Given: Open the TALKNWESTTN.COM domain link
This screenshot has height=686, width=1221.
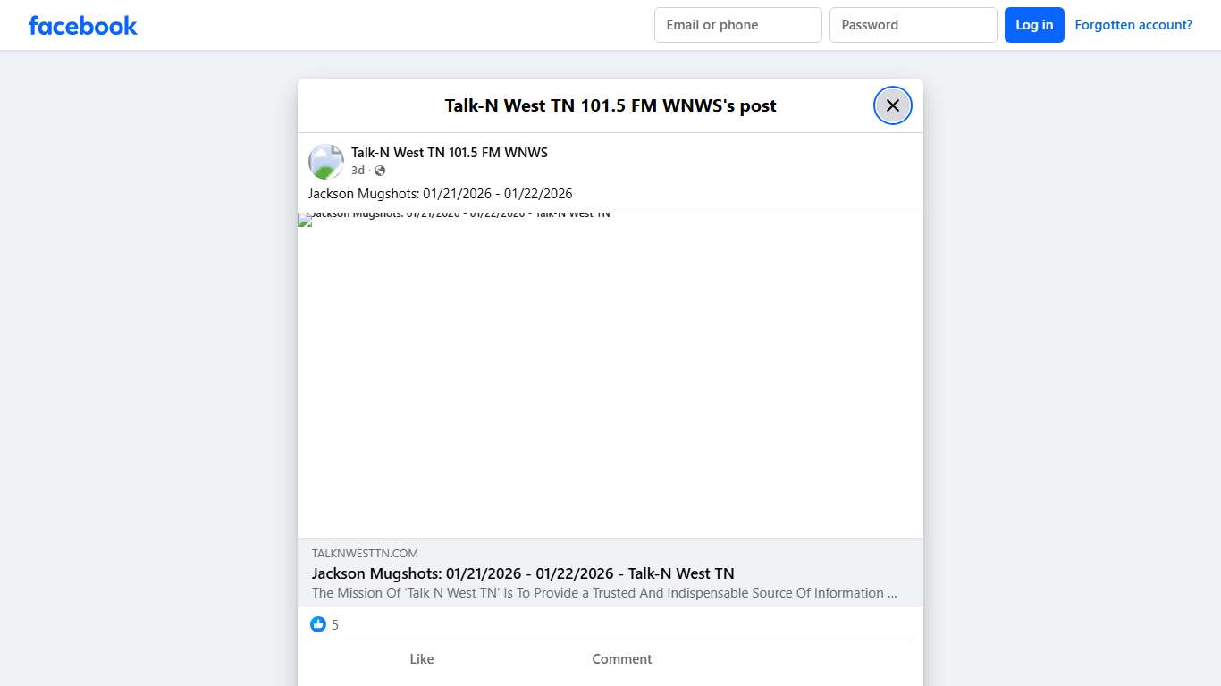Looking at the screenshot, I should pos(365,554).
